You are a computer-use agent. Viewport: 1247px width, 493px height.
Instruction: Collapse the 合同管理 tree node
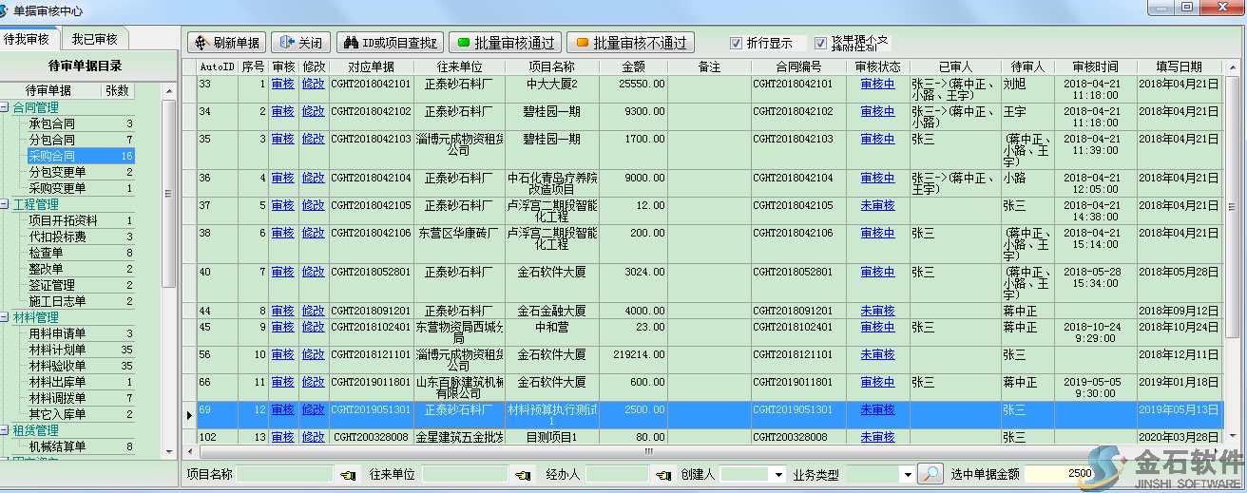point(6,107)
